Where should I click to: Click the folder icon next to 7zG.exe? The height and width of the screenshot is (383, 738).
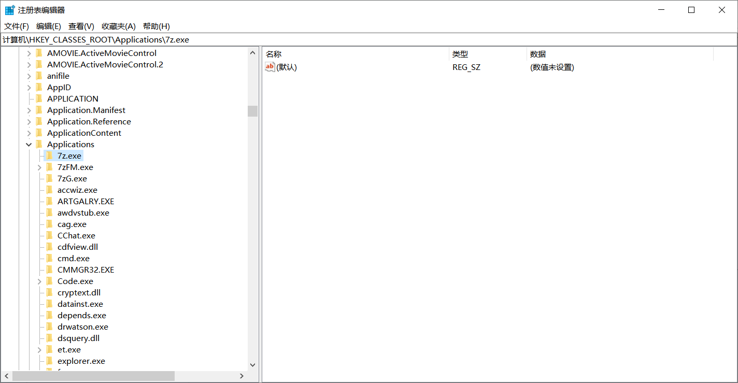click(49, 178)
